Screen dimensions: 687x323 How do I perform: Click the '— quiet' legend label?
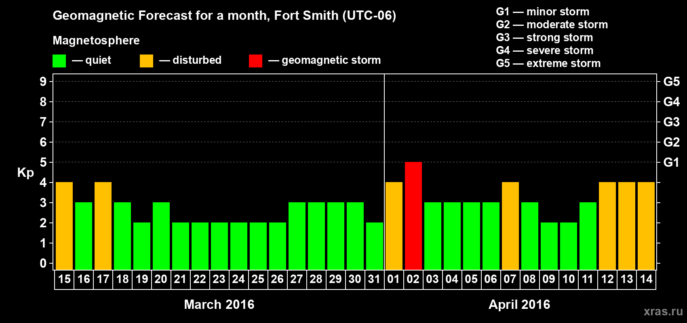(91, 61)
